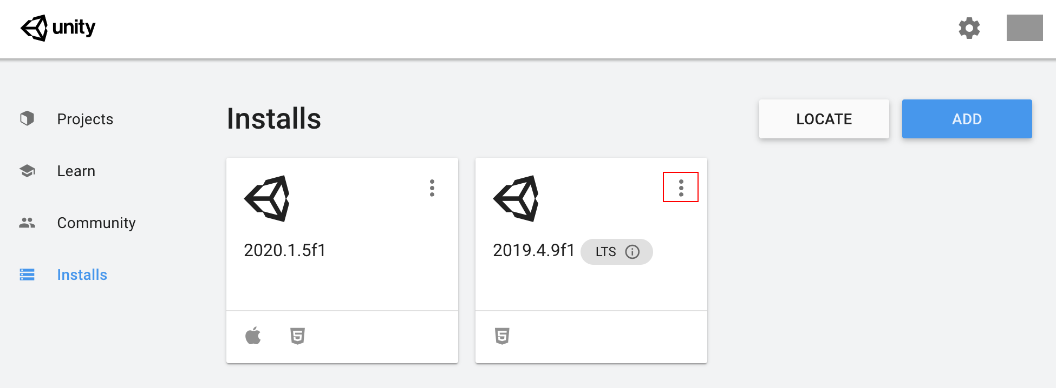Screen dimensions: 1056x388
Task: Open the Community section
Action: coord(96,223)
